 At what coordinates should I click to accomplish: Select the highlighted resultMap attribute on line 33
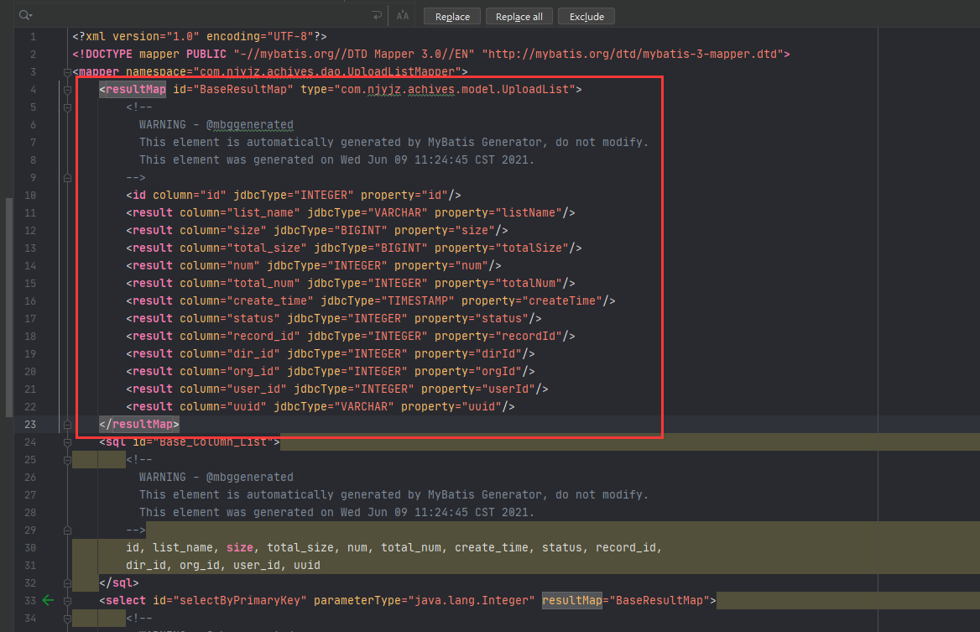[x=571, y=600]
